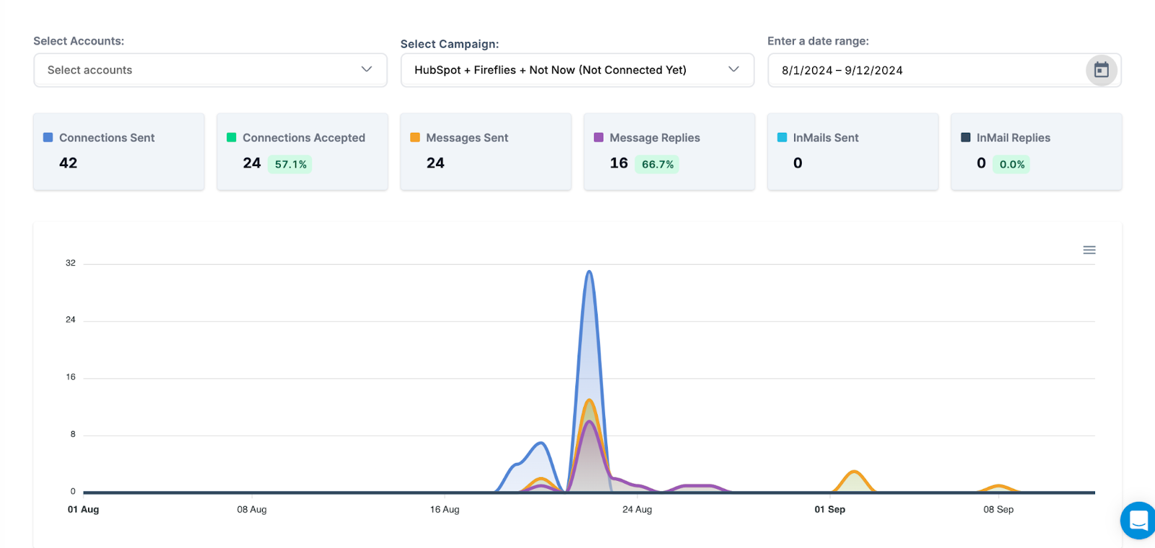
Task: Click the 01 Sep axis label
Action: (830, 510)
